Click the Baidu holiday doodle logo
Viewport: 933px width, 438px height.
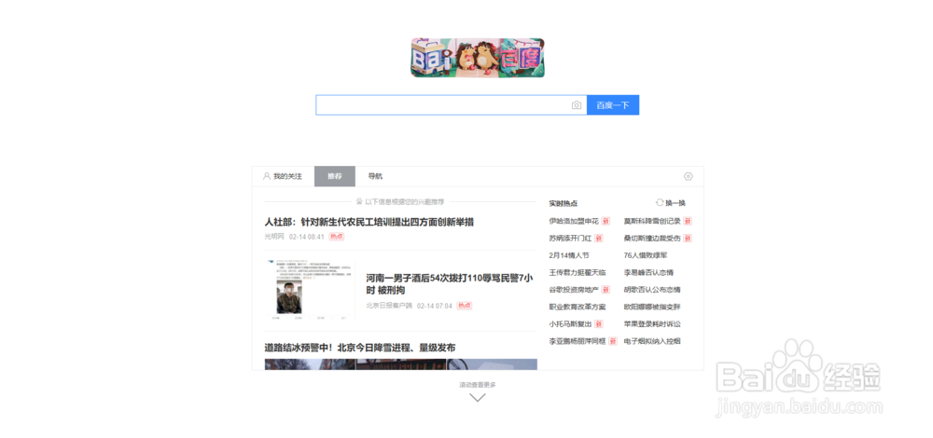pos(477,58)
